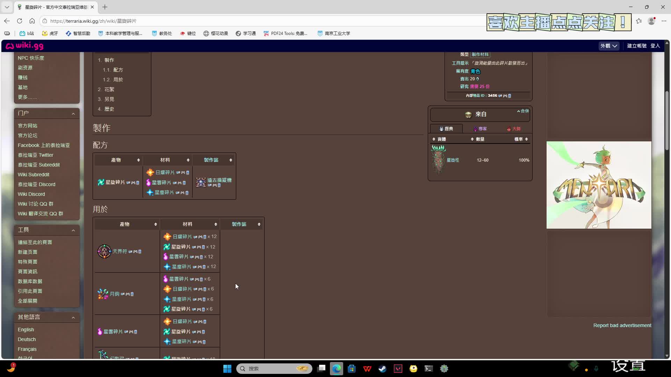Switch to the 專家 mode tab
Viewport: 671px width, 377px height.
click(480, 129)
